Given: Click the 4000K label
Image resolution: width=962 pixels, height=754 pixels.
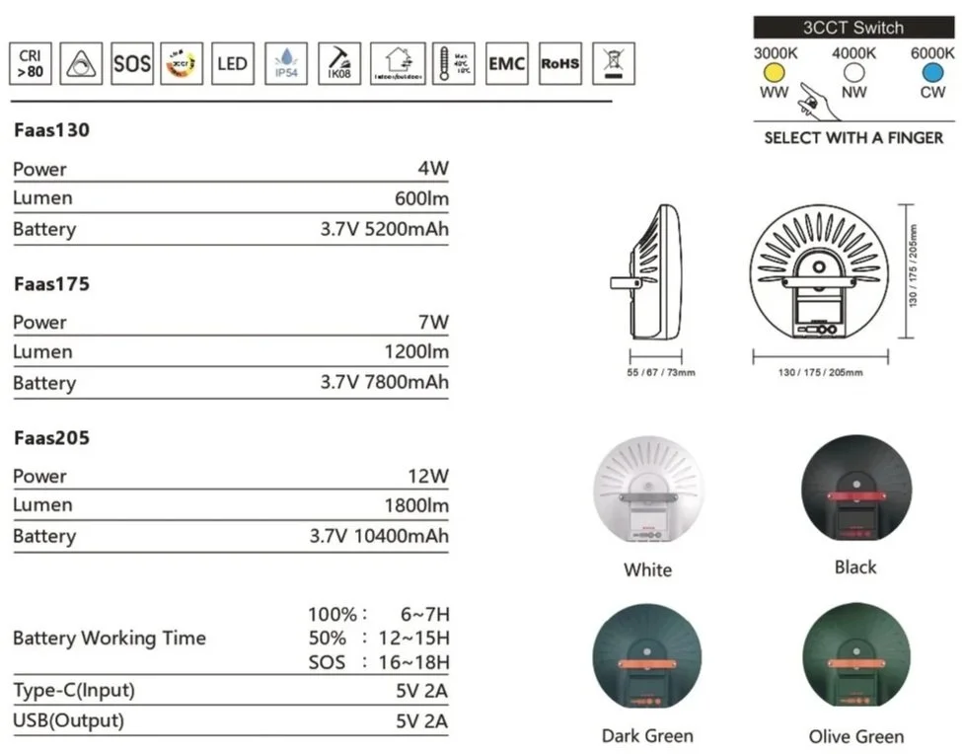Looking at the screenshot, I should pos(854,53).
